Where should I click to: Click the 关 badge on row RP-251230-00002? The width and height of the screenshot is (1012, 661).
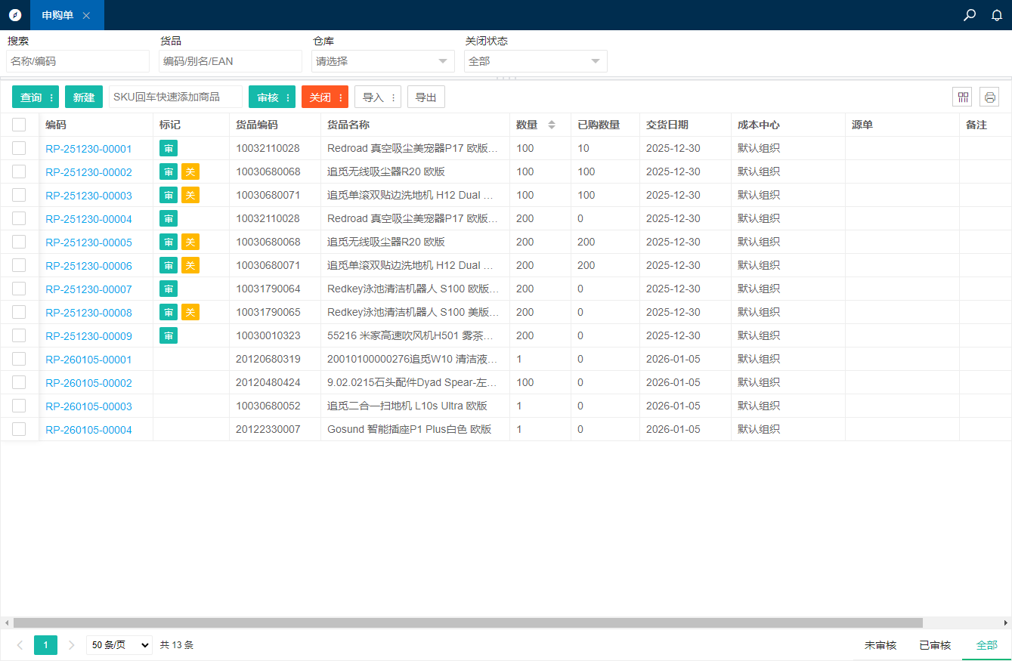[x=190, y=171]
